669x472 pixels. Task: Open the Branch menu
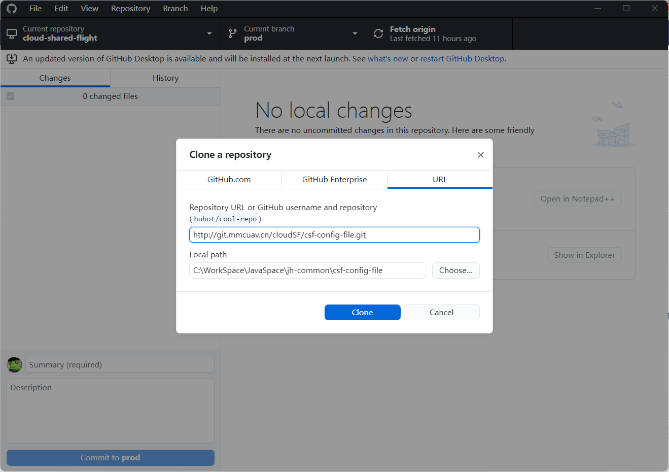(175, 8)
